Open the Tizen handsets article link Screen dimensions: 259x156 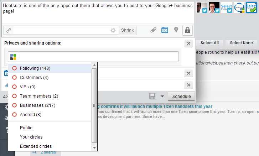pos(155,106)
